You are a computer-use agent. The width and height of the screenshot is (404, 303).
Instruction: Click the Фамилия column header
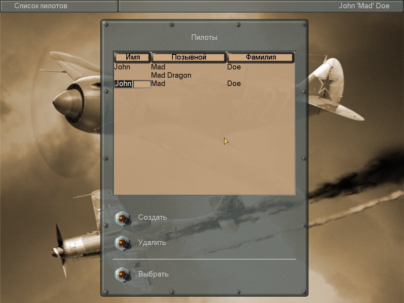[x=261, y=57]
